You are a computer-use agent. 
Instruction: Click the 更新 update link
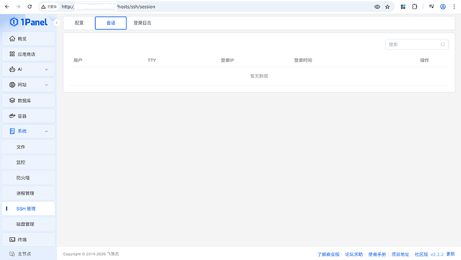[x=451, y=254]
